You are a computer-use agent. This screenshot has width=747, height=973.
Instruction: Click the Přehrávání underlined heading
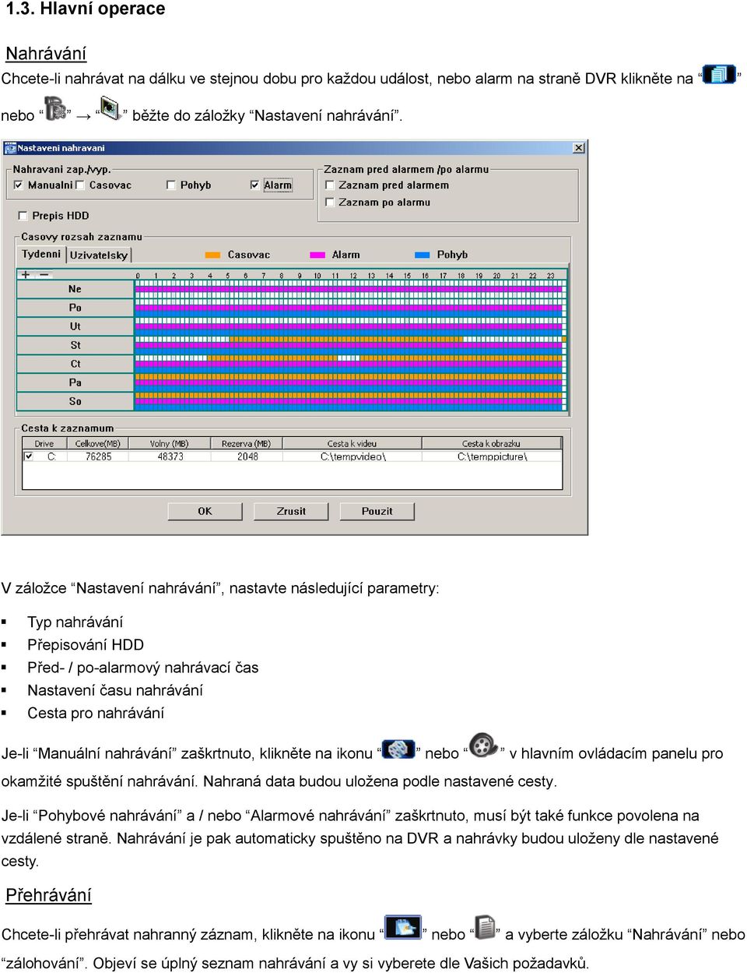click(48, 895)
